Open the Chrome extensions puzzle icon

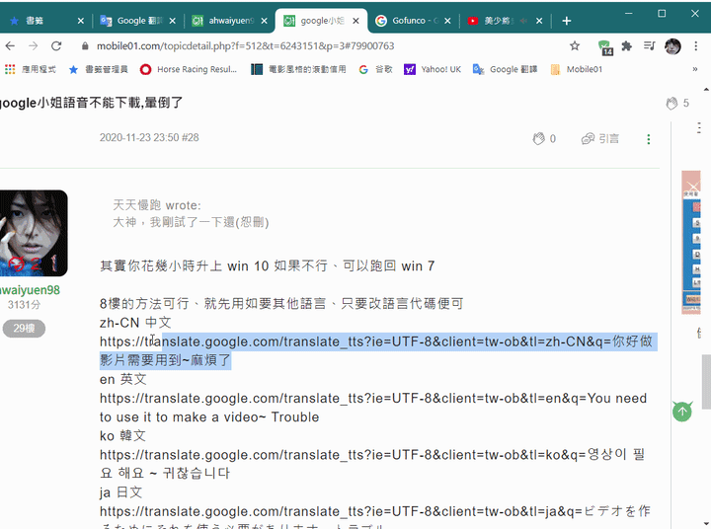pyautogui.click(x=627, y=45)
